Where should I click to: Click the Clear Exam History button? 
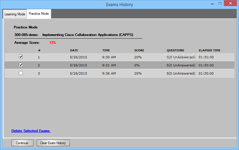click(x=53, y=143)
